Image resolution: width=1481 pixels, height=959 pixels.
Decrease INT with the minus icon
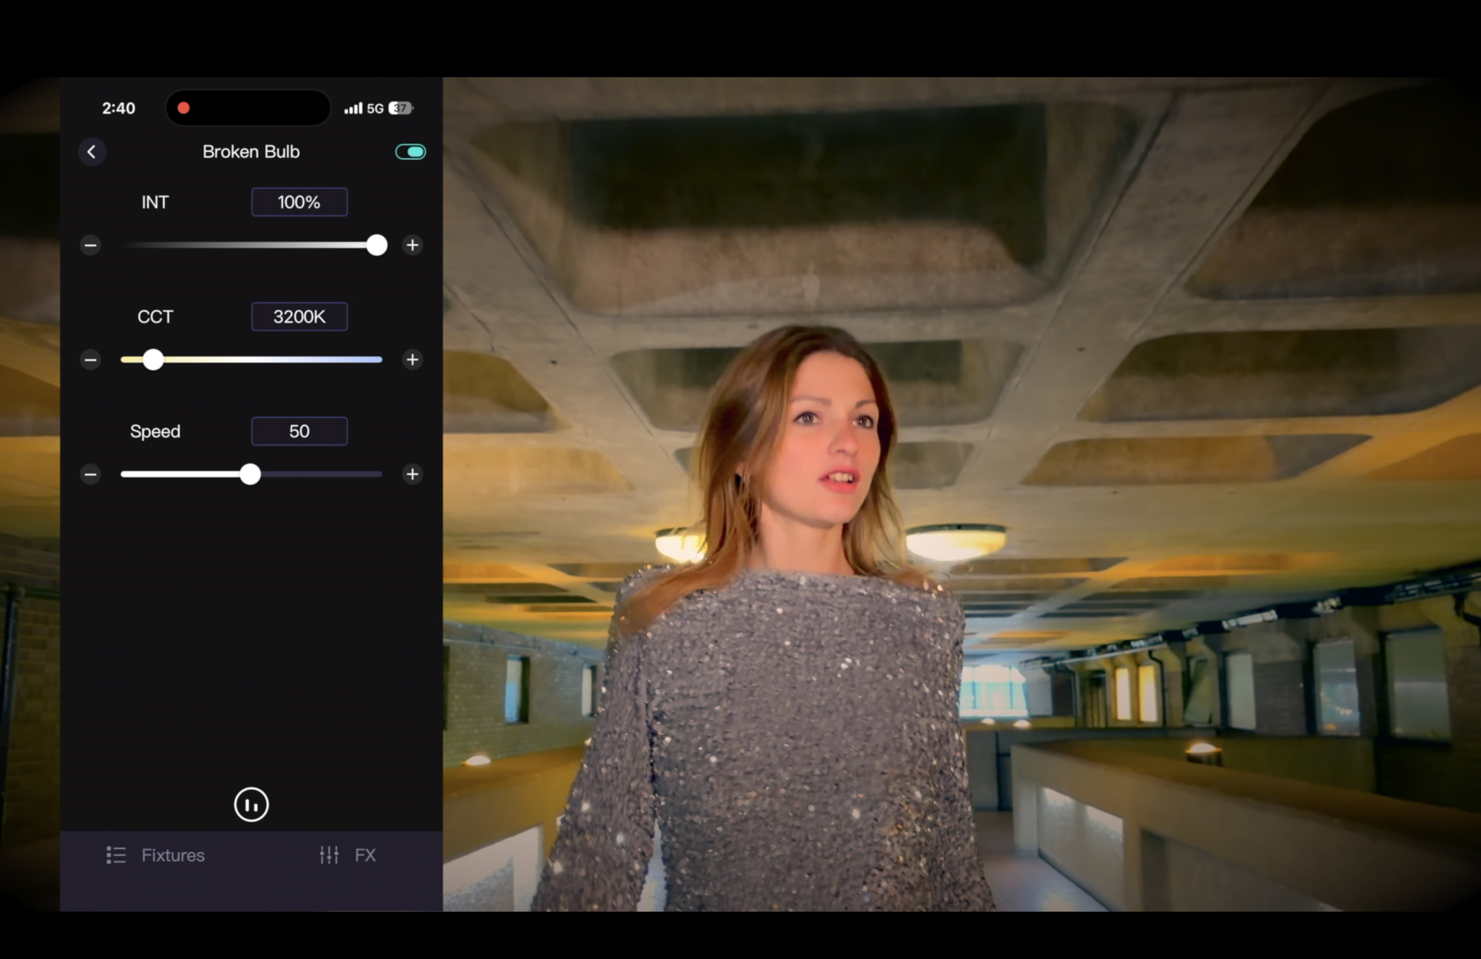[90, 245]
